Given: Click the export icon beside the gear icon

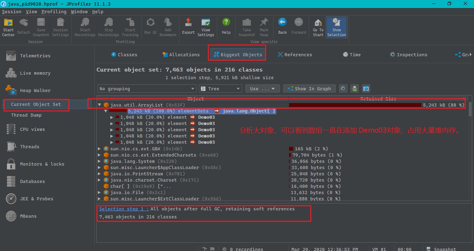Looking at the screenshot, I should point(354,89).
